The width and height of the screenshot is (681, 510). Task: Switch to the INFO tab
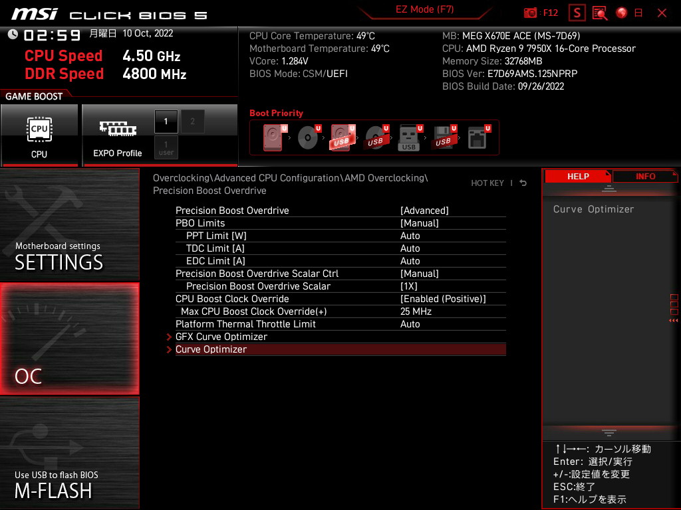click(645, 177)
